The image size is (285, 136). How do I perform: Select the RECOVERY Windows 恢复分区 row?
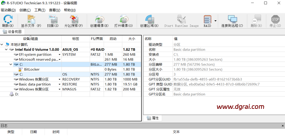click(x=34, y=79)
